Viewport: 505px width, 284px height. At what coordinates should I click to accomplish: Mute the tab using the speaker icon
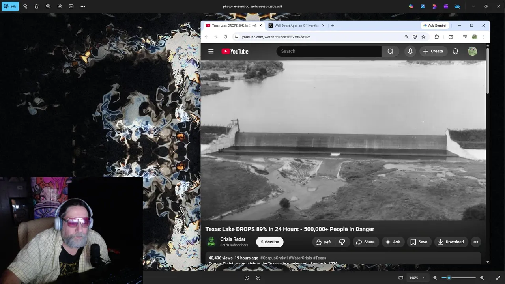click(x=254, y=26)
